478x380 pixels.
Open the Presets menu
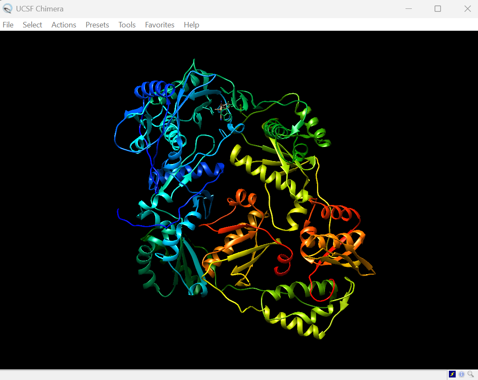click(x=97, y=25)
